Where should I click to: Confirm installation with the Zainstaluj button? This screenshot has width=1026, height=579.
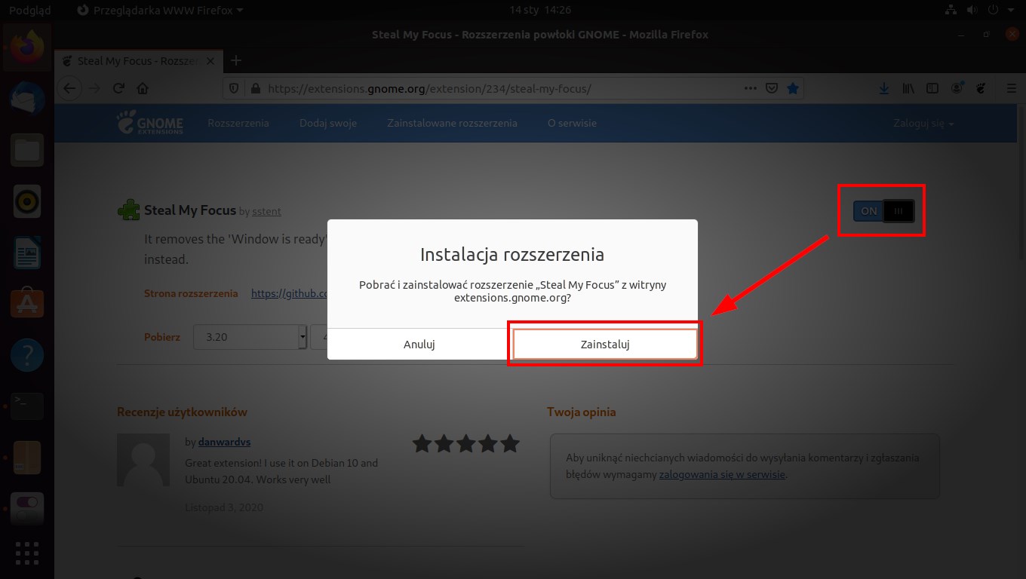tap(605, 345)
